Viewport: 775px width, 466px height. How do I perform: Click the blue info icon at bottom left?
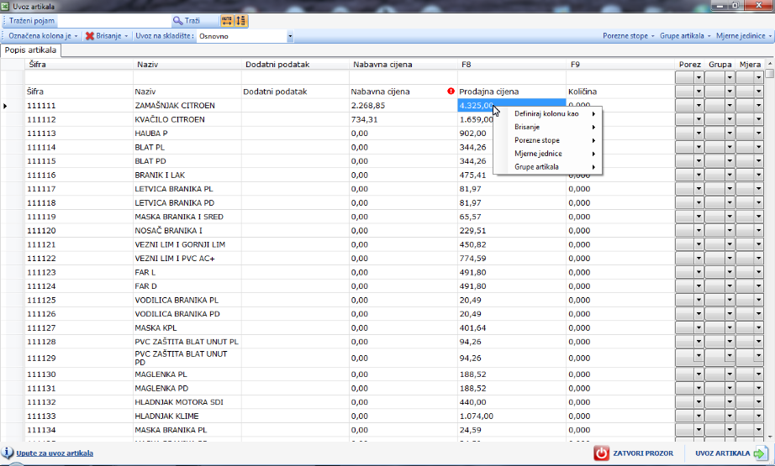[8, 453]
